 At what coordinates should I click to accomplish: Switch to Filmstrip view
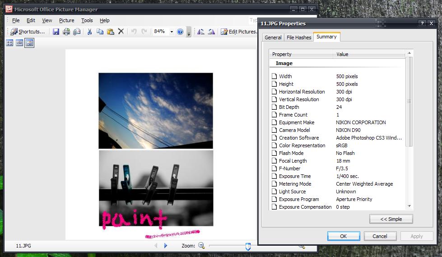pos(19,43)
